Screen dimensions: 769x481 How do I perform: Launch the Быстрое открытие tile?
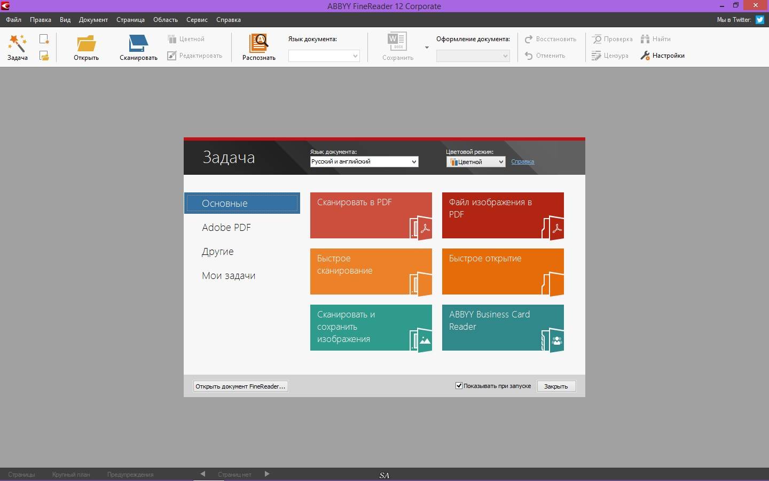(503, 271)
